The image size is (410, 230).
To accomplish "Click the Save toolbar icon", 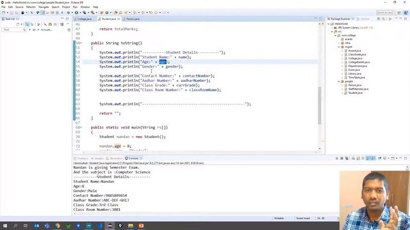I will tap(12, 13).
